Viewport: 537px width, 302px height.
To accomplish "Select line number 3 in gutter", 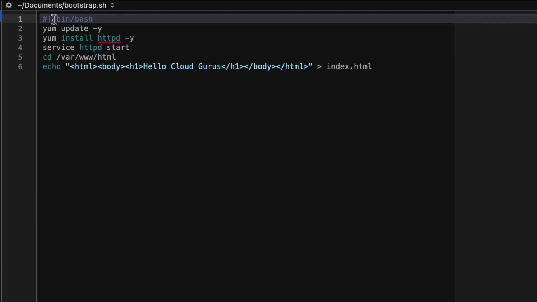I will 20,38.
